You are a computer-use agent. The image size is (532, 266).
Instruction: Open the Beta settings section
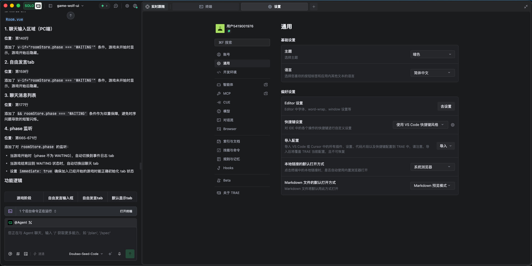(x=242, y=180)
